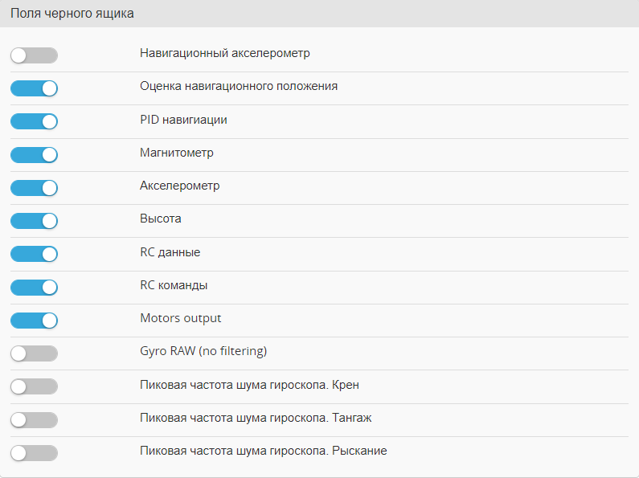Click the Магнитометр label text
The width and height of the screenshot is (639, 478).
176,153
